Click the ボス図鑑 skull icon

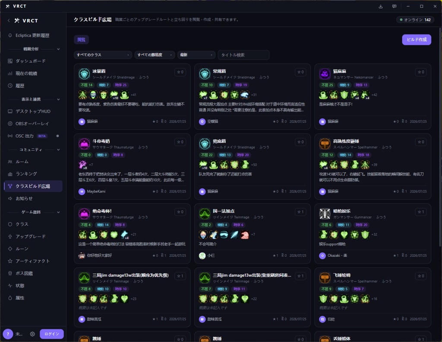click(x=10, y=273)
